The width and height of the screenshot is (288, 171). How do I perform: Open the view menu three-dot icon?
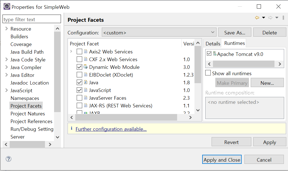[283, 18]
